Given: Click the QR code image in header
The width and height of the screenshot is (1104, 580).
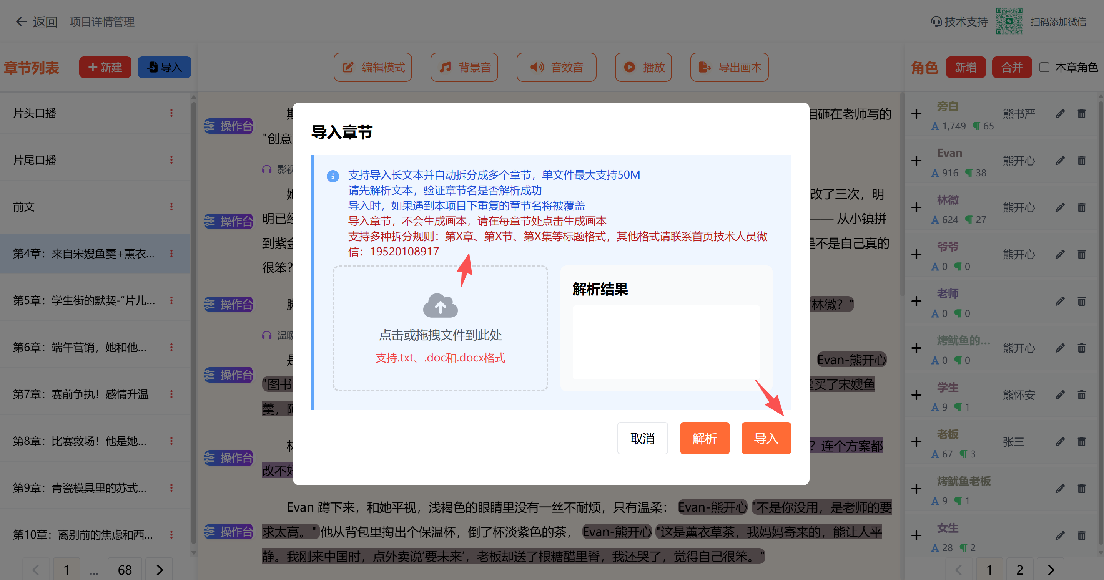Looking at the screenshot, I should [1009, 22].
